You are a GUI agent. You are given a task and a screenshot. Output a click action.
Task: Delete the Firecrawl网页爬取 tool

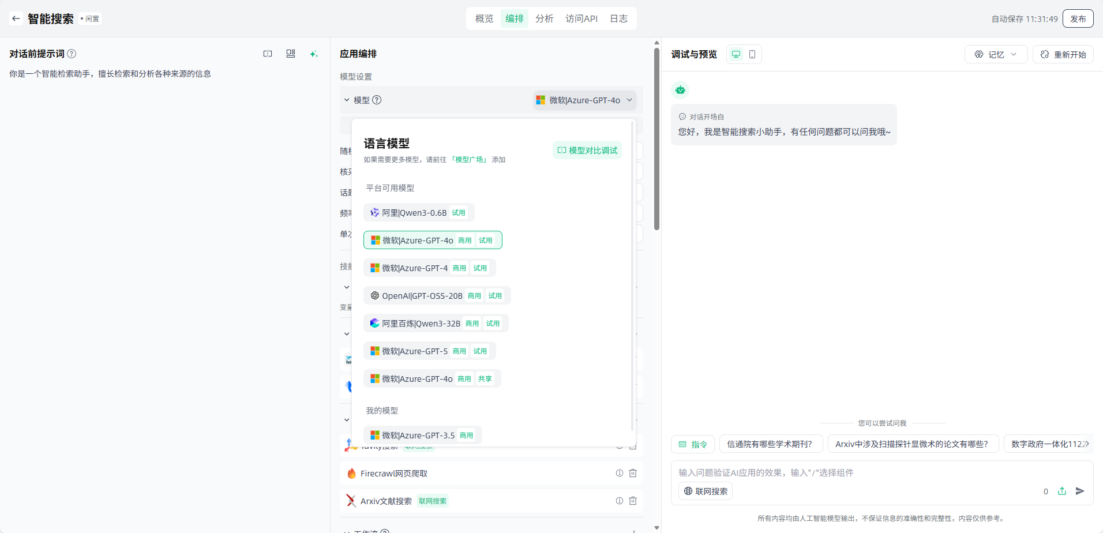click(x=633, y=473)
